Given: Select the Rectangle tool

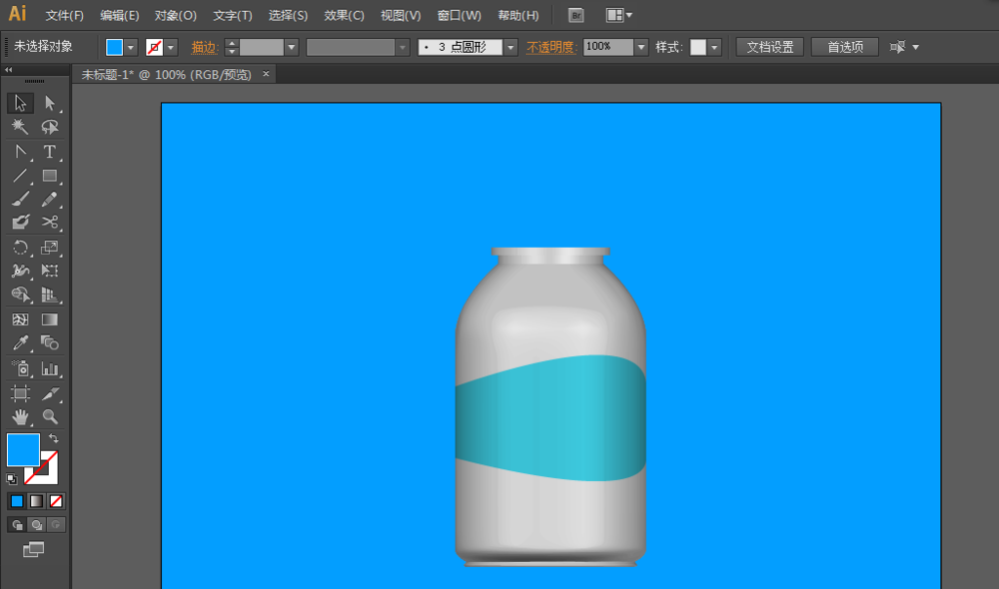Looking at the screenshot, I should 49,176.
